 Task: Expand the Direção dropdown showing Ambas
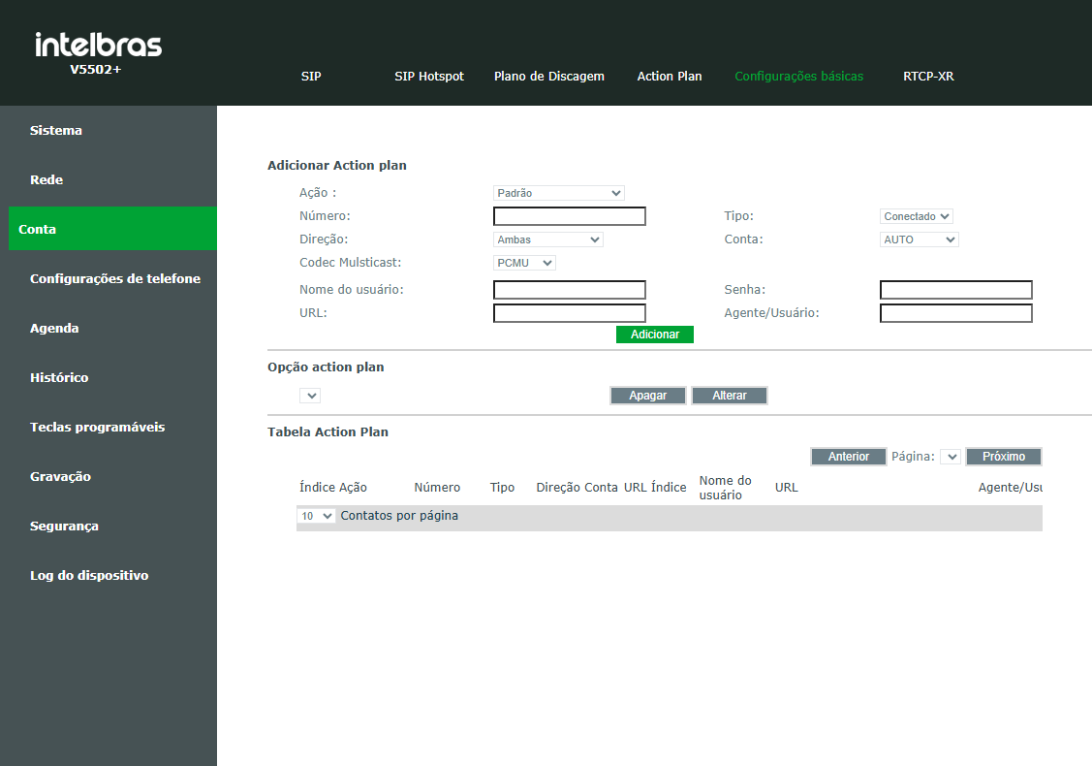click(548, 239)
